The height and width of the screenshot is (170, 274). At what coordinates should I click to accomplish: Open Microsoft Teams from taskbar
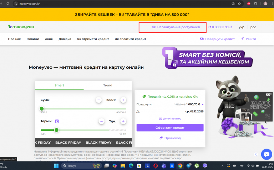[164, 166]
